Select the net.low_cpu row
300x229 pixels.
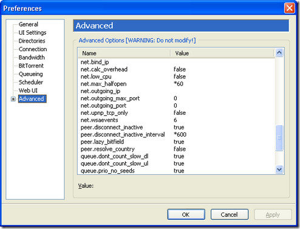point(176,77)
